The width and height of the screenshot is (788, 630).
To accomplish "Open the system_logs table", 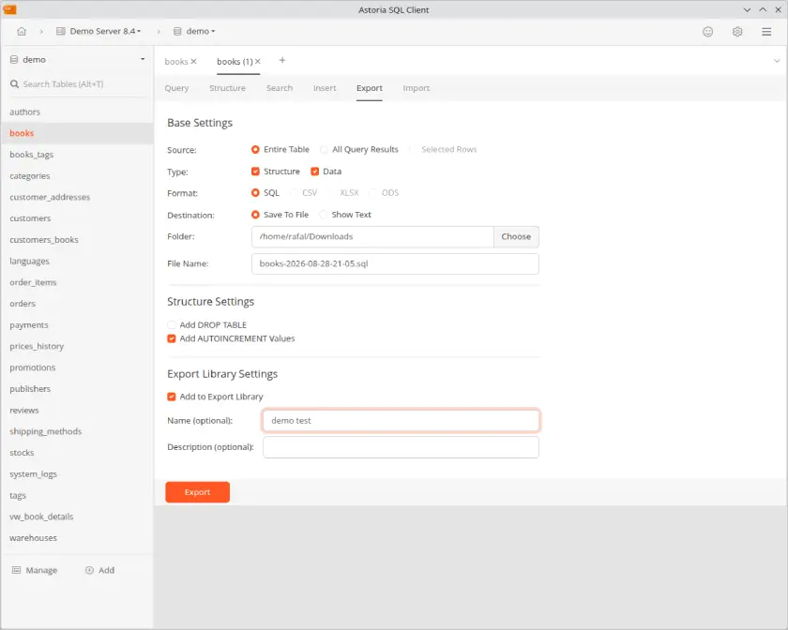I will (x=77, y=474).
